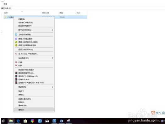165x124 pixels.
Task: Open the 查看 ribbon tab
Action: (5, 4)
